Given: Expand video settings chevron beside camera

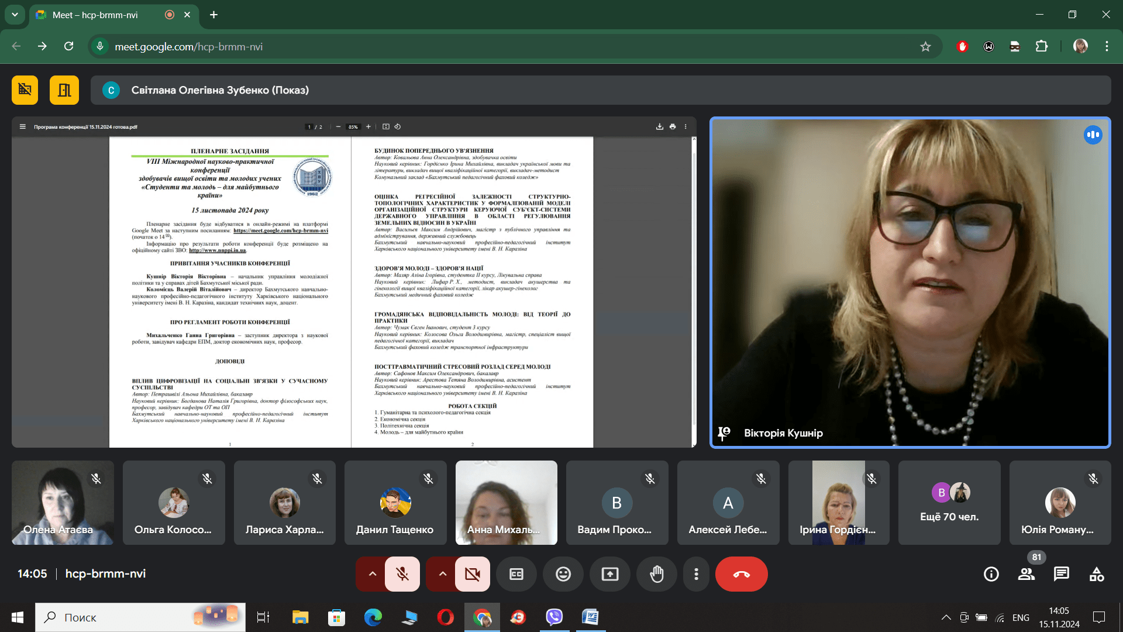Looking at the screenshot, I should [442, 574].
